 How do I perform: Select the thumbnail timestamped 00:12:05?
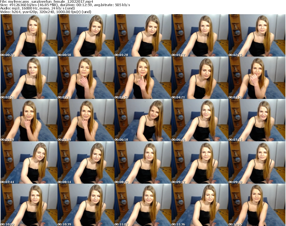(257, 205)
